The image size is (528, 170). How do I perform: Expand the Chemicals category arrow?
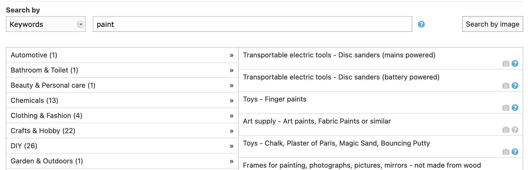click(232, 101)
